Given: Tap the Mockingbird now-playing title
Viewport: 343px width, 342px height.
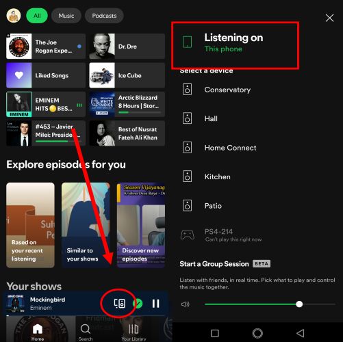Looking at the screenshot, I should (47, 300).
